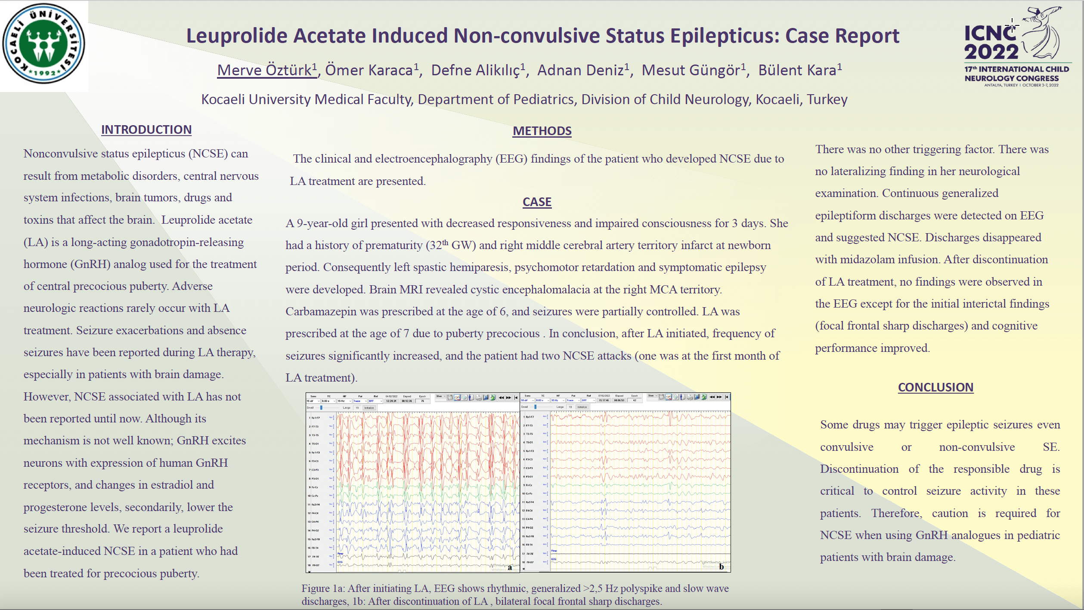Click the save disk icon in EEG panel a
Screen dimensions: 1084x610
[x=450, y=397]
